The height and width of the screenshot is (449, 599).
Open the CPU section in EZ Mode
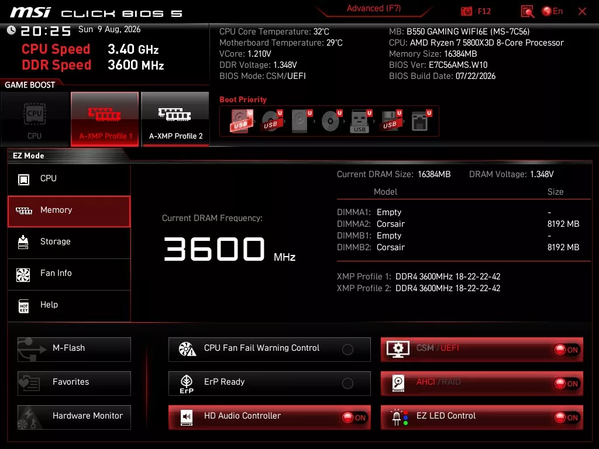[69, 179]
